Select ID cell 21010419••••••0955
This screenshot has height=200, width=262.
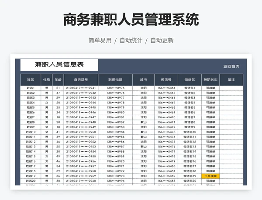pyautogui.click(x=81, y=157)
